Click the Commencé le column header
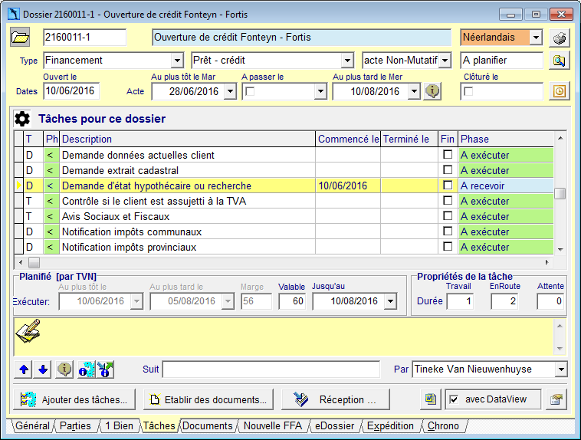The height and width of the screenshot is (440, 581). click(348, 139)
